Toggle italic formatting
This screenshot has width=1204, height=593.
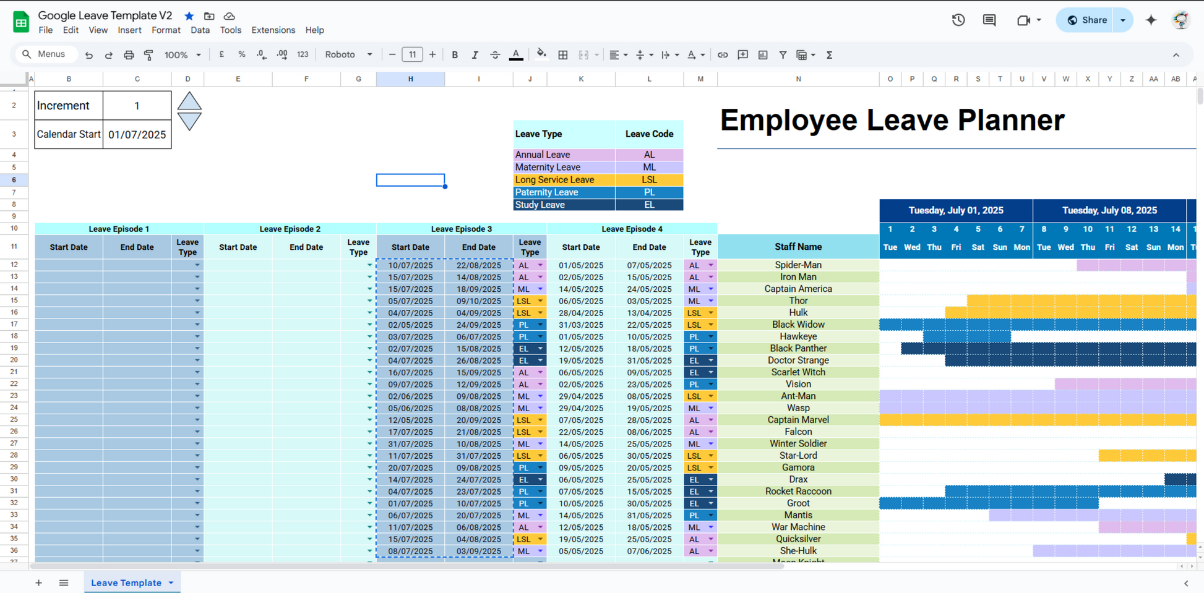tap(475, 55)
